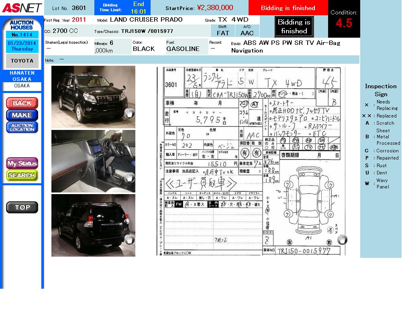Click the black 'Bidding is finished' button
The image size is (410, 322).
(294, 27)
